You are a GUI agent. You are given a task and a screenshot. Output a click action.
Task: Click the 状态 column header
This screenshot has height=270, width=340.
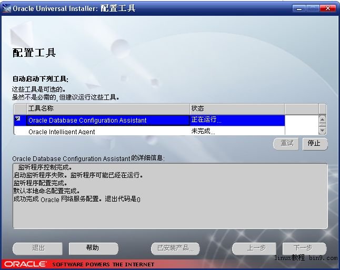[237, 108]
